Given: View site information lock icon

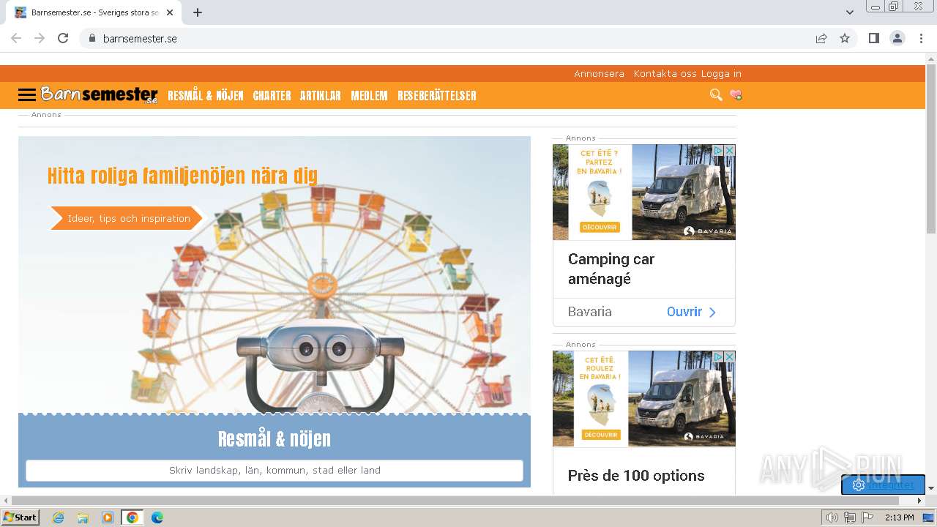Looking at the screenshot, I should tap(92, 38).
